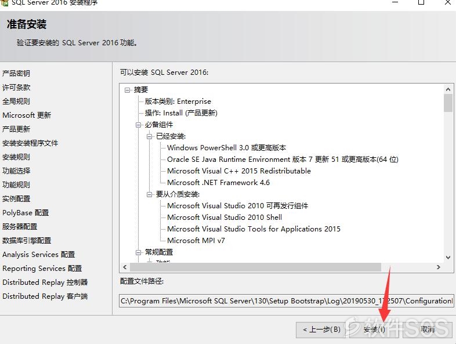456x344 pixels.
Task: Go back with the 上一步(B) button
Action: [x=321, y=329]
